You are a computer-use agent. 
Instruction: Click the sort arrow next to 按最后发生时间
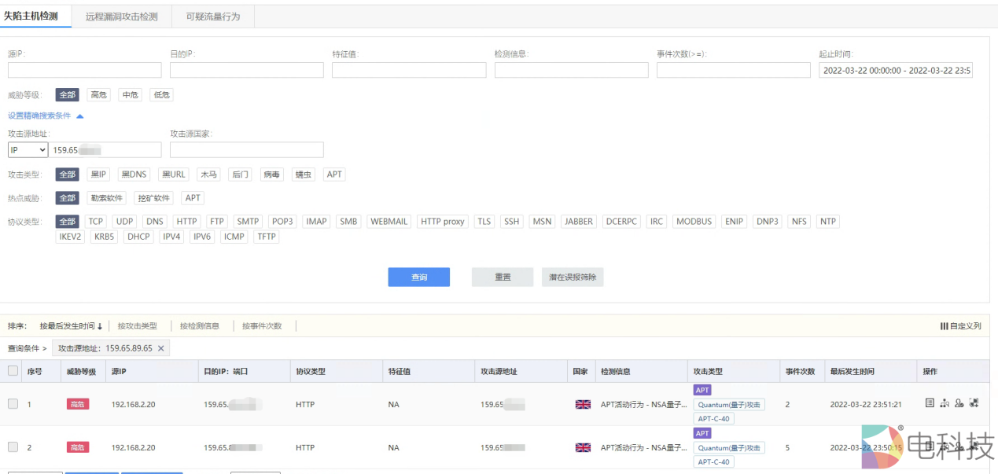coord(100,326)
